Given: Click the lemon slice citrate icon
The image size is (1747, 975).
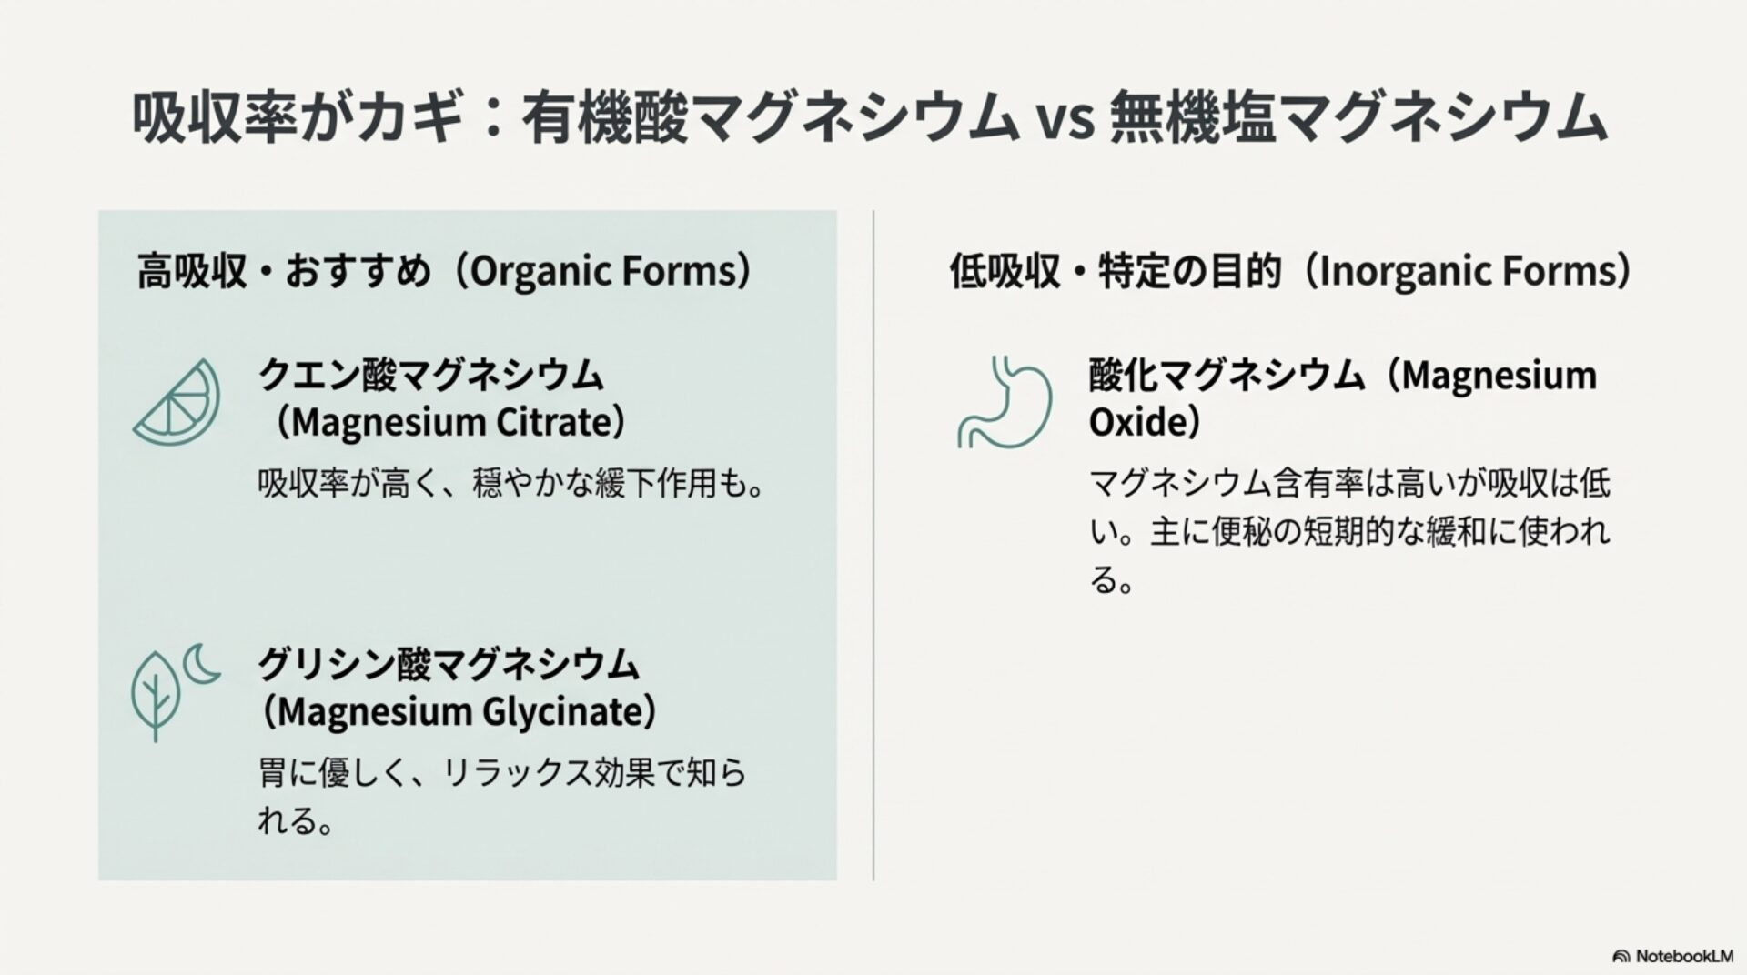Looking at the screenshot, I should click(177, 404).
